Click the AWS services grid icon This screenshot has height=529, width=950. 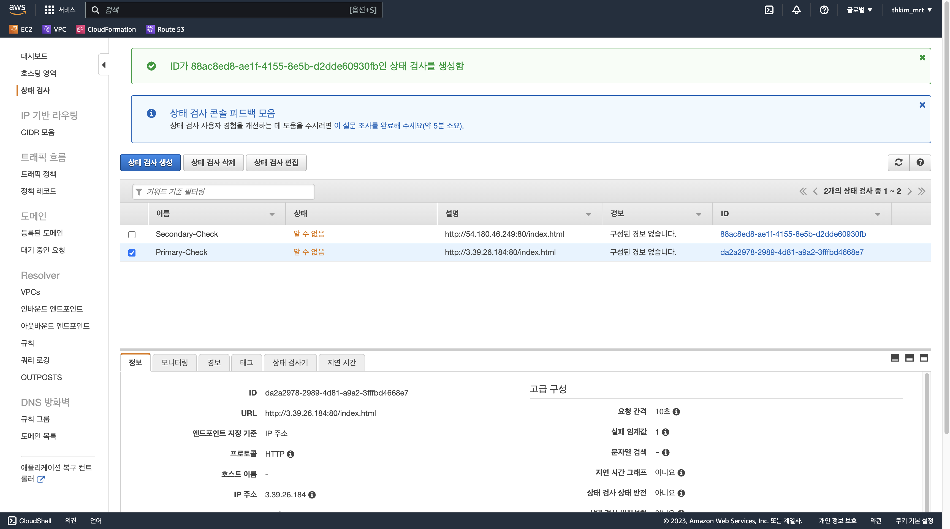pos(49,10)
